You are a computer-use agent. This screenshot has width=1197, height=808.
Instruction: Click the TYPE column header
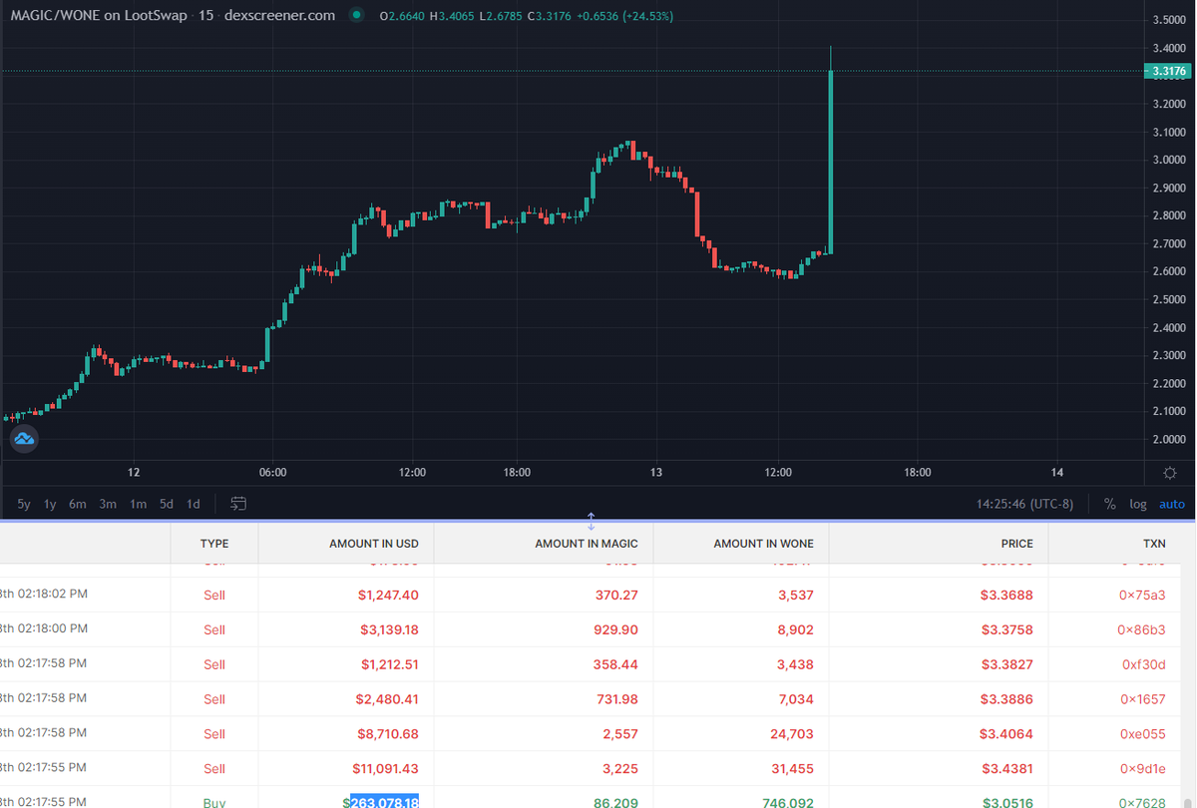[214, 544]
